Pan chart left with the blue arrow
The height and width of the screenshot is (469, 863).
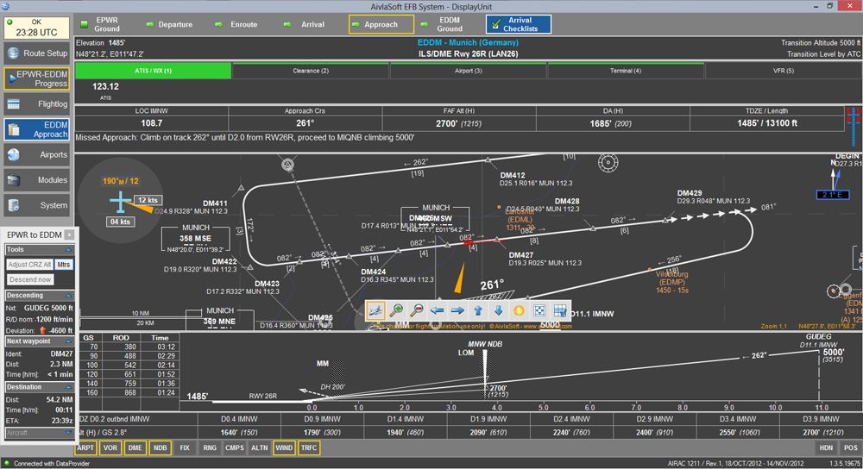pos(438,310)
